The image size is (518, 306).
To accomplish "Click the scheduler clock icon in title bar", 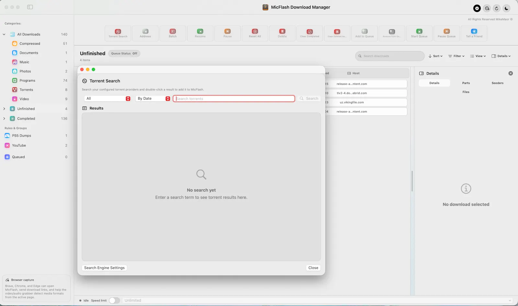I will (x=487, y=8).
